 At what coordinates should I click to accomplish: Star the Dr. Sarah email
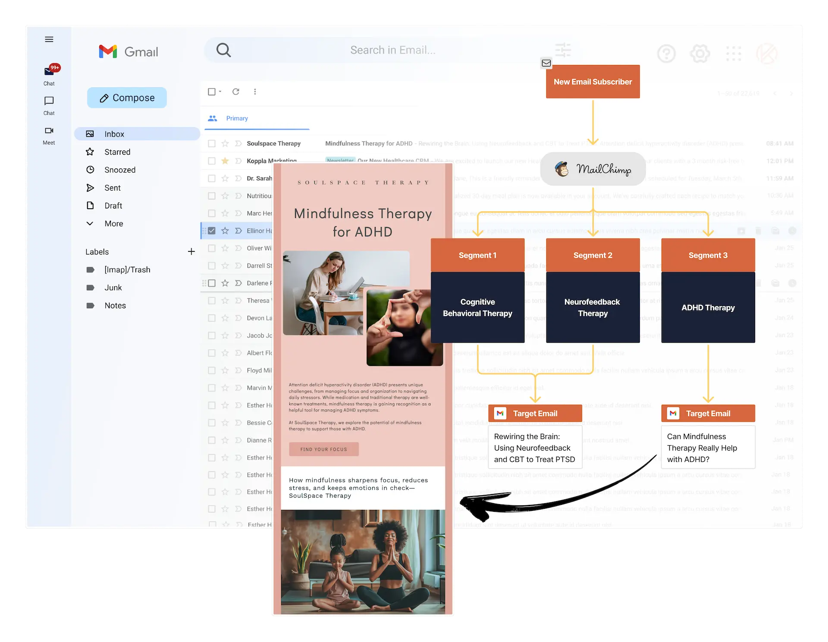point(225,178)
